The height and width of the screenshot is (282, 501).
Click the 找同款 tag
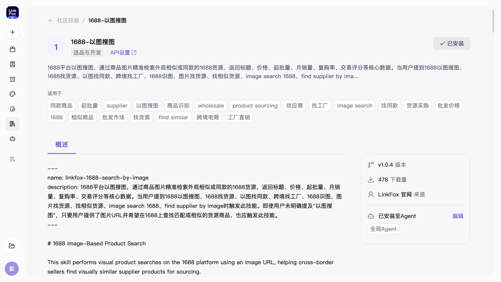389,106
